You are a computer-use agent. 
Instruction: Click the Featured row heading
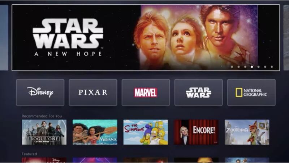(x=29, y=154)
